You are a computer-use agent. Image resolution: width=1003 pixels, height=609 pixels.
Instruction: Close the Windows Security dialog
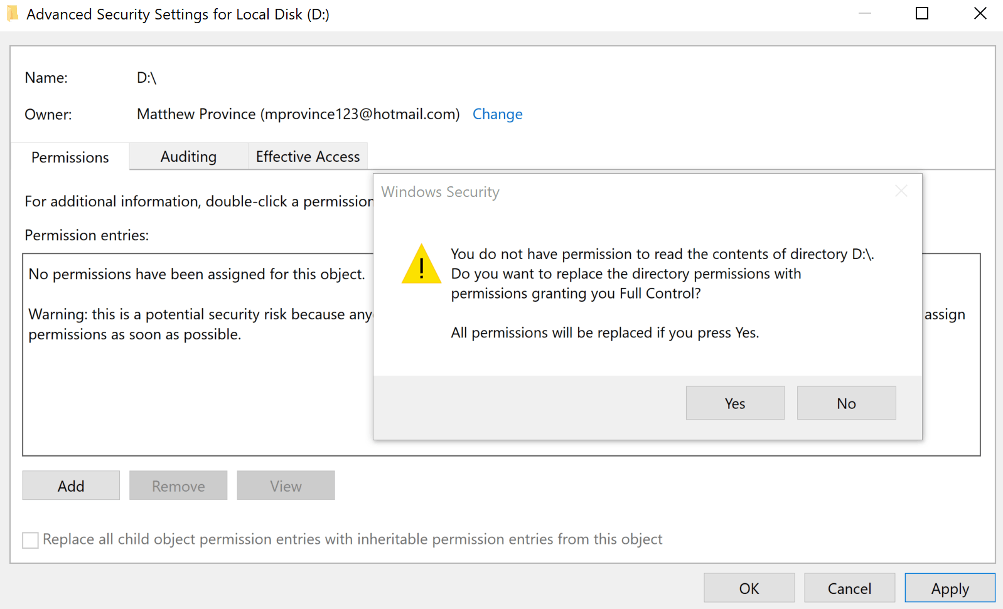tap(901, 191)
